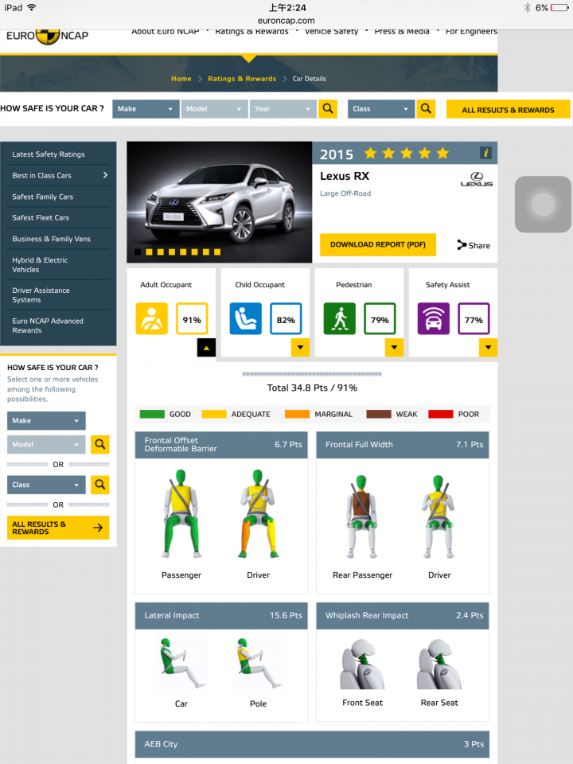Open Safest Fleet Cars page
The image size is (573, 764).
coord(41,217)
